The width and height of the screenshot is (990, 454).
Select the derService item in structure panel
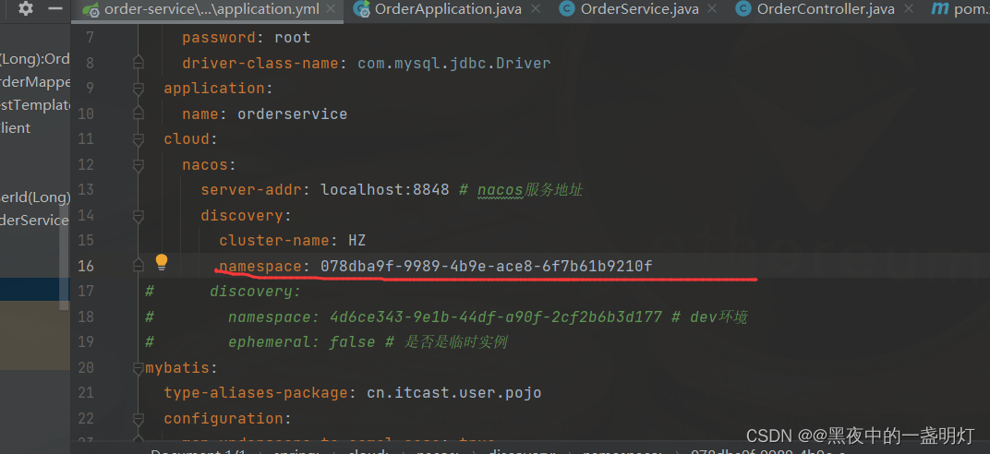(34, 220)
